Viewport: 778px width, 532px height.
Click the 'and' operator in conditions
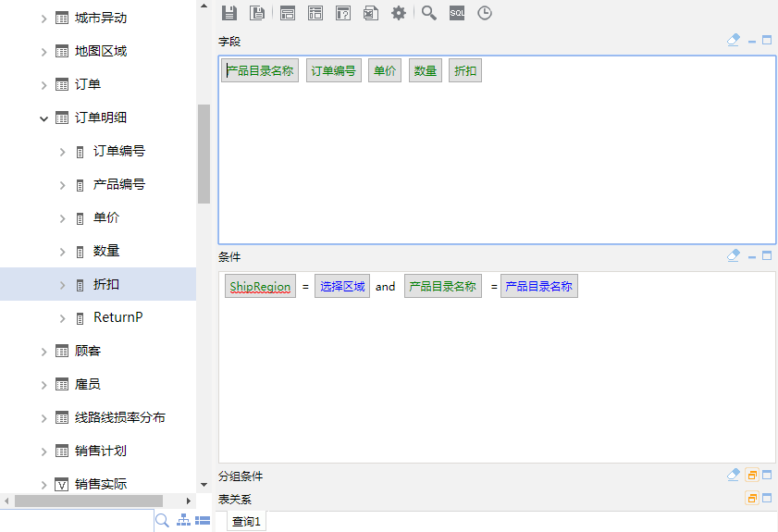pos(386,286)
